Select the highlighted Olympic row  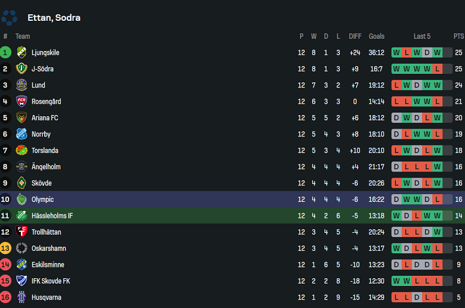click(x=232, y=199)
